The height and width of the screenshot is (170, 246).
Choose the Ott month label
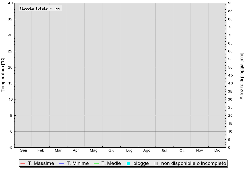[x=182, y=151]
